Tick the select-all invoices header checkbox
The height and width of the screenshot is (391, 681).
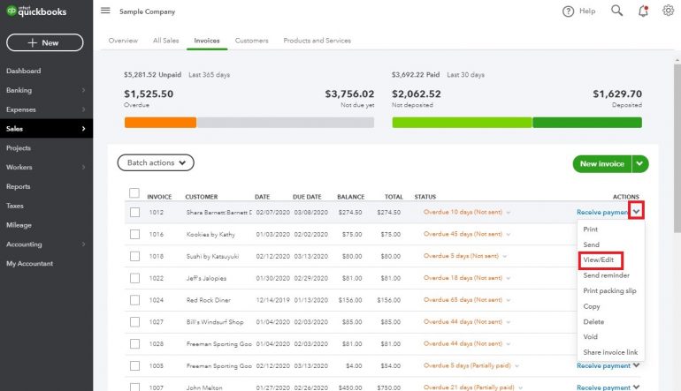click(x=134, y=193)
